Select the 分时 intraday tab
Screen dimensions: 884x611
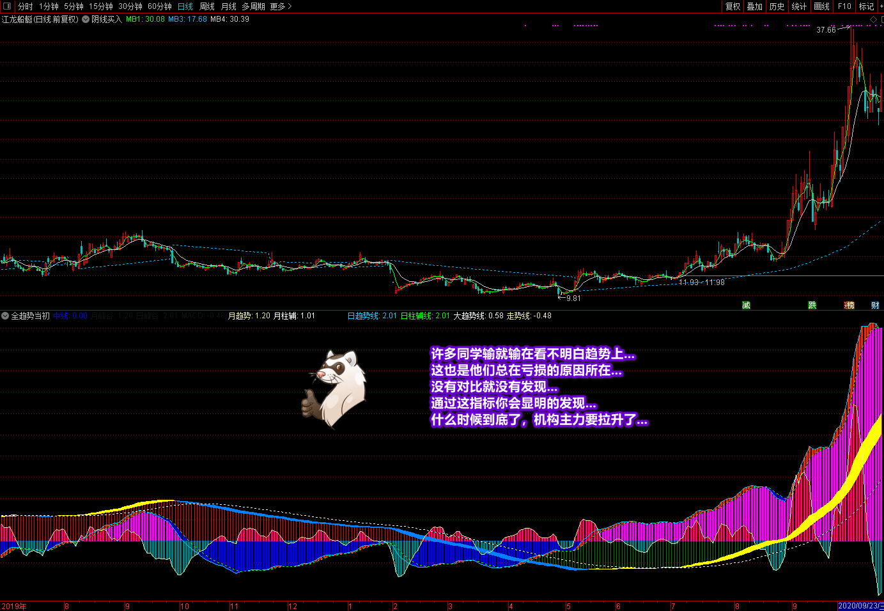pyautogui.click(x=26, y=6)
